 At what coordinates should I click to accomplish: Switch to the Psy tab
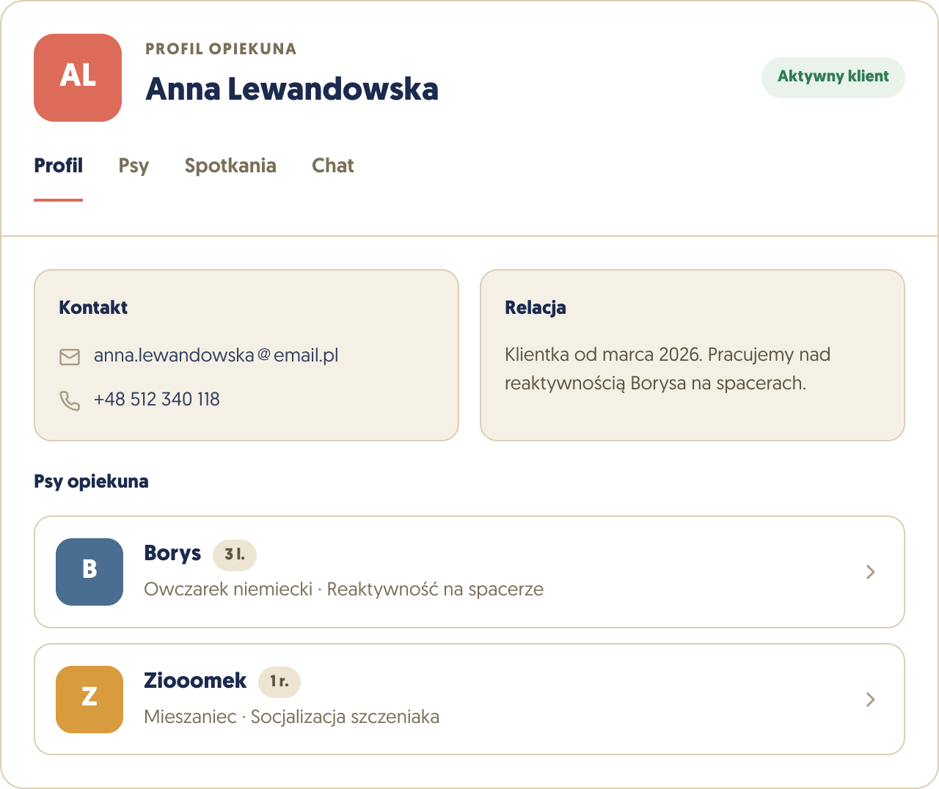(x=134, y=166)
